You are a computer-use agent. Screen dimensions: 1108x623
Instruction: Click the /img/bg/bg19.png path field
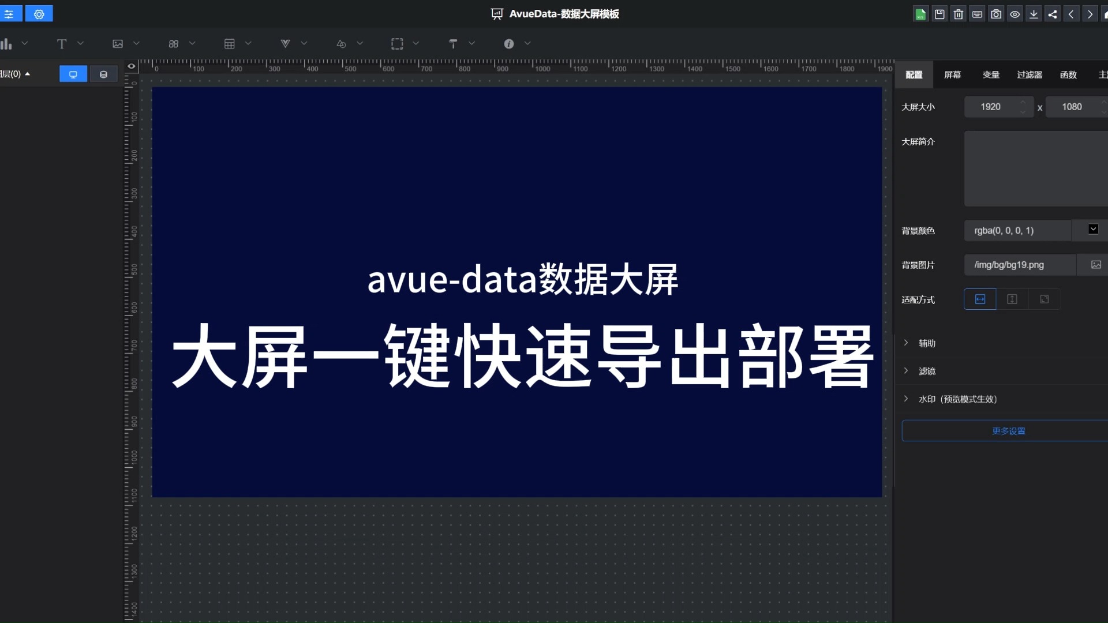[1020, 265]
